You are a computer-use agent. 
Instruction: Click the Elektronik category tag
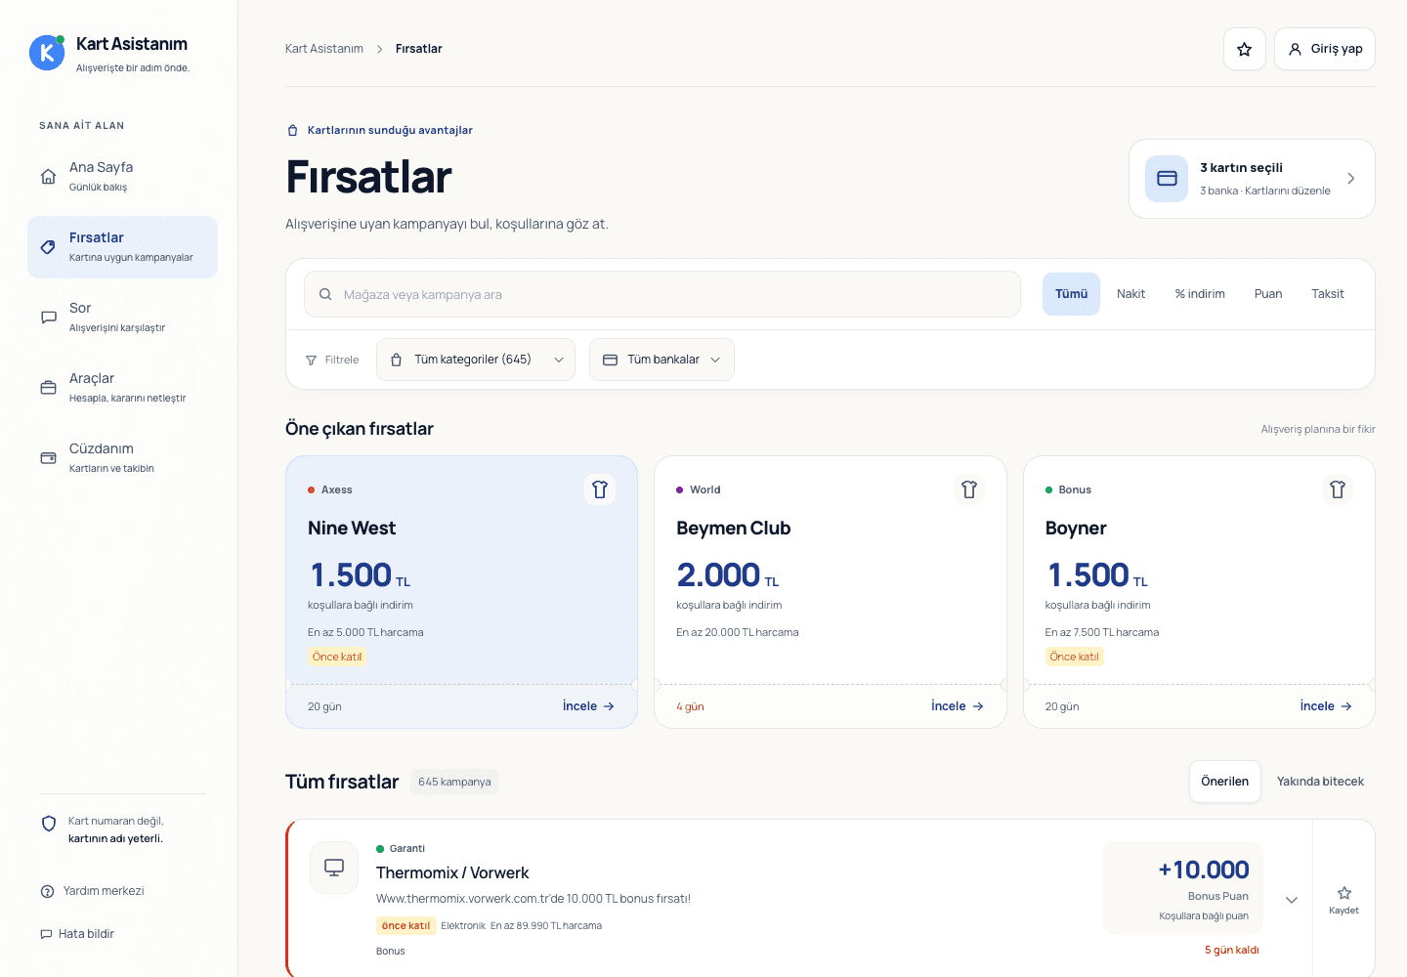point(463,926)
